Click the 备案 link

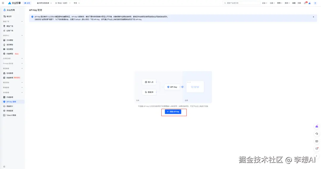(x=294, y=3)
